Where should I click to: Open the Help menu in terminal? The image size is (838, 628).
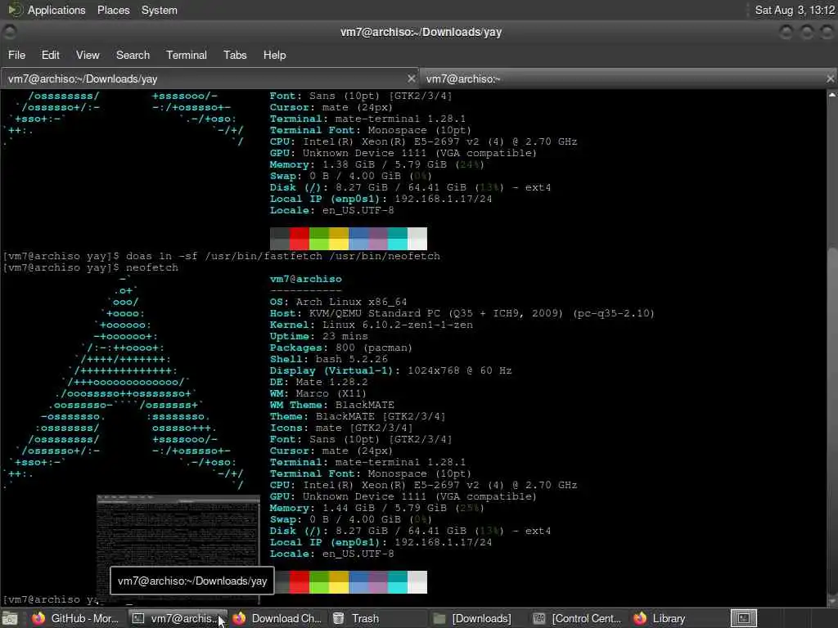pos(275,55)
